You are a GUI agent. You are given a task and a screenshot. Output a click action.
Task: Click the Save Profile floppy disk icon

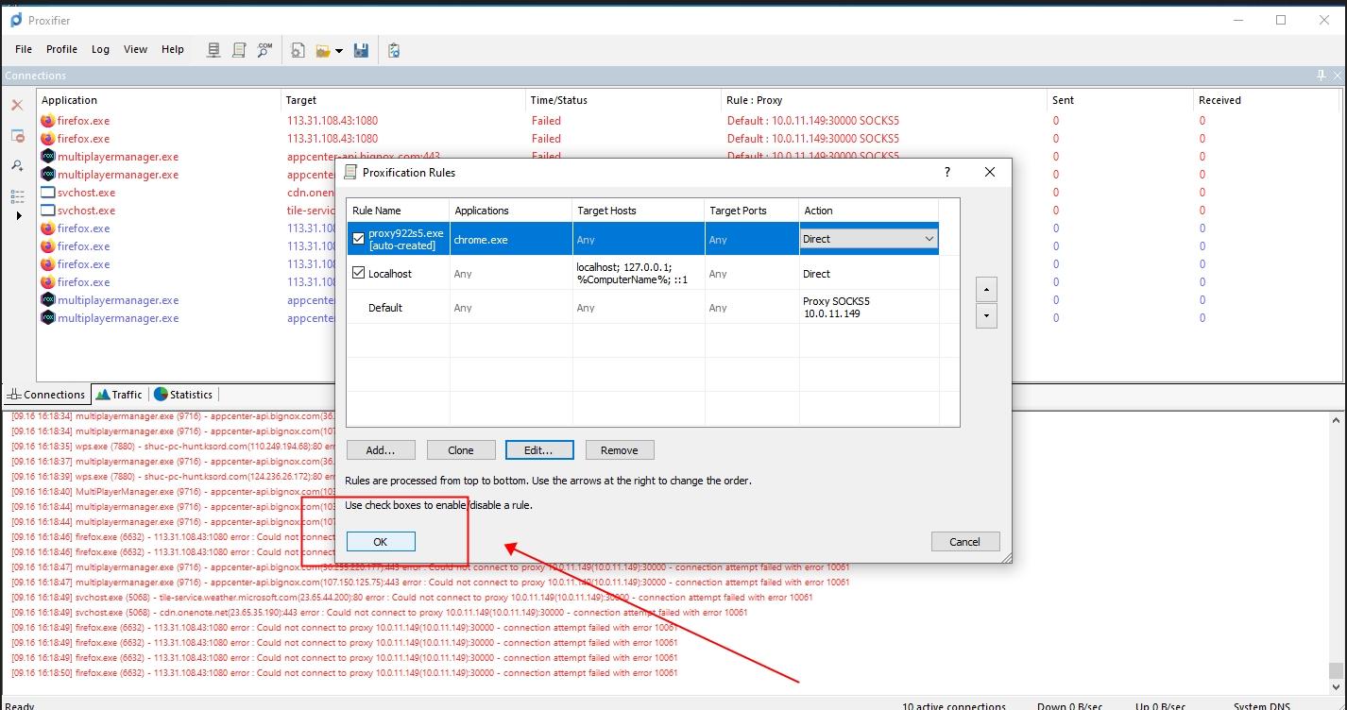pyautogui.click(x=361, y=50)
